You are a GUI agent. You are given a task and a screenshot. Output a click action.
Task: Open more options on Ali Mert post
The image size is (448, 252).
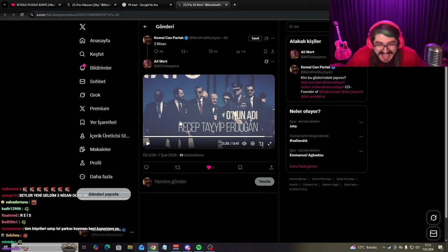point(273,62)
